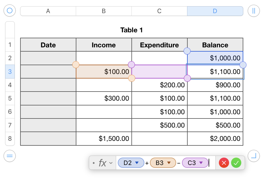Image resolution: width=264 pixels, height=178 pixels.
Task: Select row 5 header
Action: point(10,98)
